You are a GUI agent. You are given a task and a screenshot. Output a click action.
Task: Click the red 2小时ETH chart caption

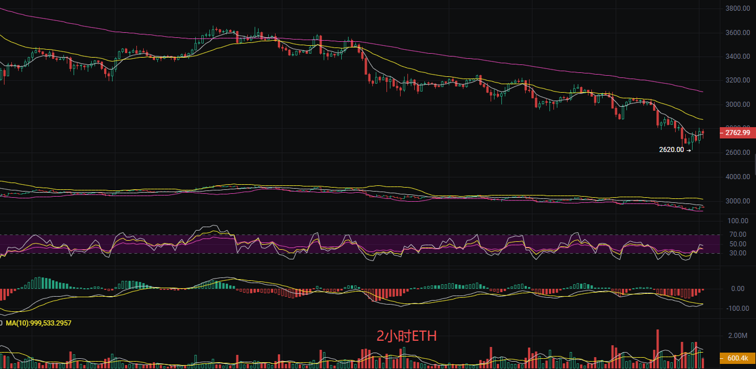click(406, 336)
